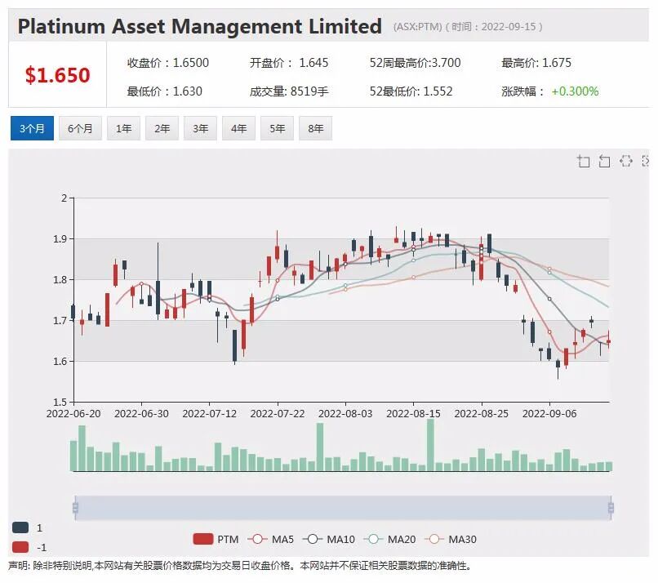Click the 2022-07-12 axis label
658x583 pixels.
210,414
